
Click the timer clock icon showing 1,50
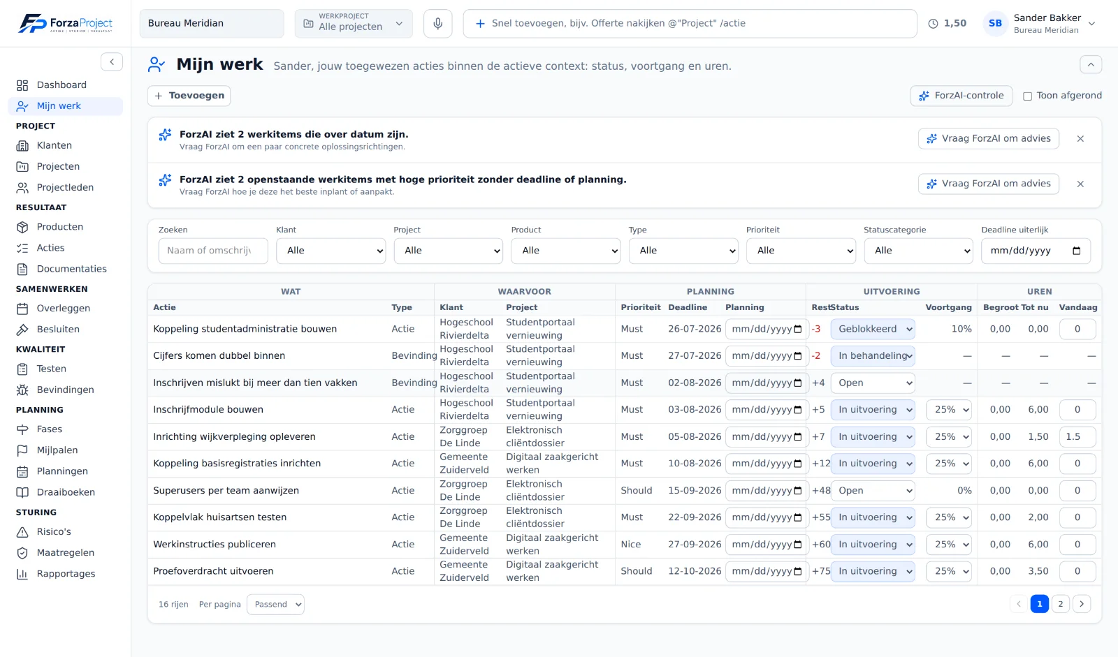coord(933,24)
